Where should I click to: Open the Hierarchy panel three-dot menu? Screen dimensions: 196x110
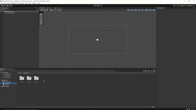point(37,8)
